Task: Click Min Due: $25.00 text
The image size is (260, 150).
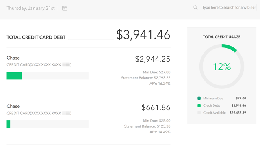Action: [157, 121]
